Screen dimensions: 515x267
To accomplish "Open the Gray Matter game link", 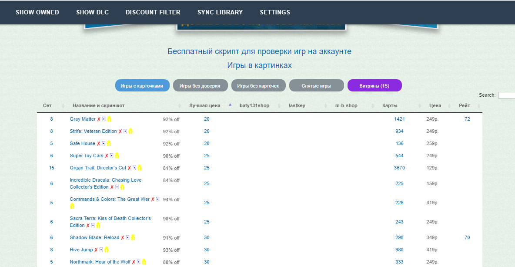I will point(83,119).
